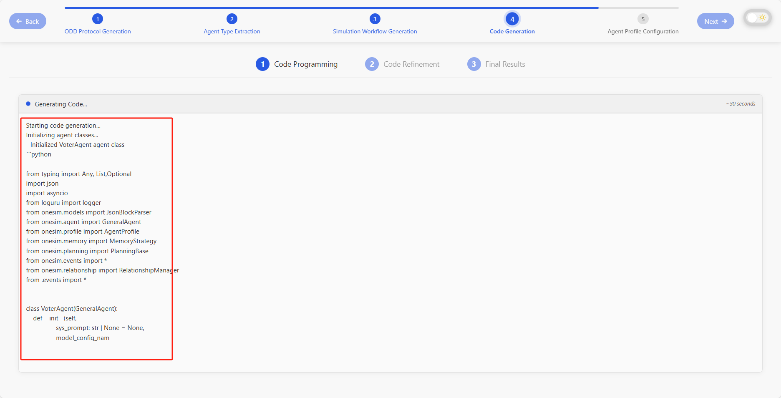Screen dimensions: 781x398
Task: Click 'Initializing agent classes...' log line
Action: [62, 135]
